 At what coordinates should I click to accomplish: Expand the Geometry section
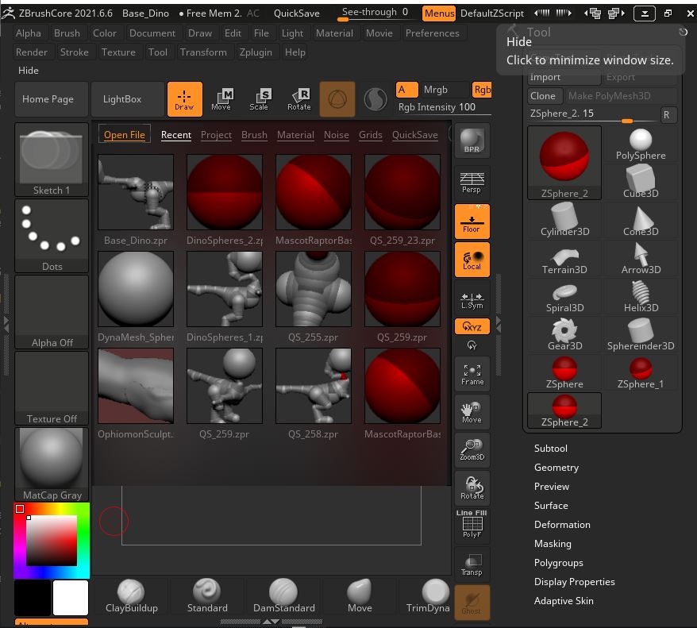pos(556,468)
